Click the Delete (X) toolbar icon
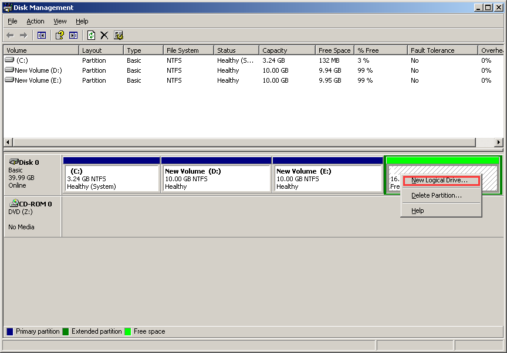Screen dimensions: 507x353 104,35
